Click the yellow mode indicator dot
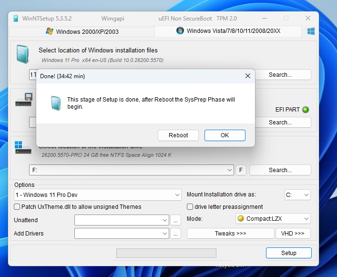The height and width of the screenshot is (277, 337). click(x=241, y=218)
